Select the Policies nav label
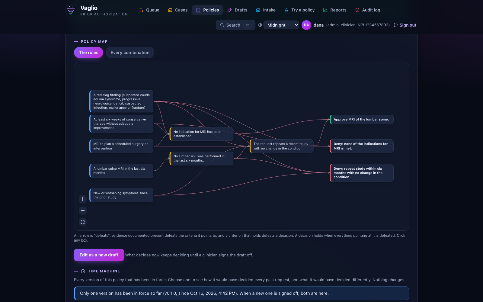This screenshot has height=302, width=483. [x=211, y=10]
